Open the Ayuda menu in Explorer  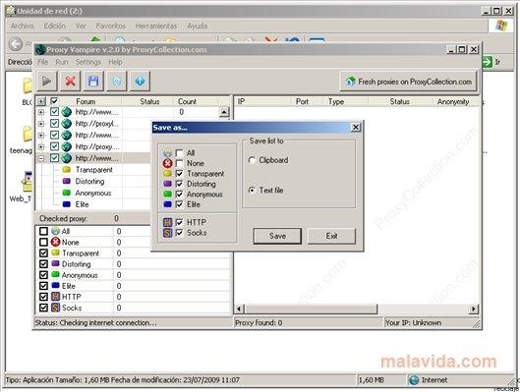(x=198, y=26)
